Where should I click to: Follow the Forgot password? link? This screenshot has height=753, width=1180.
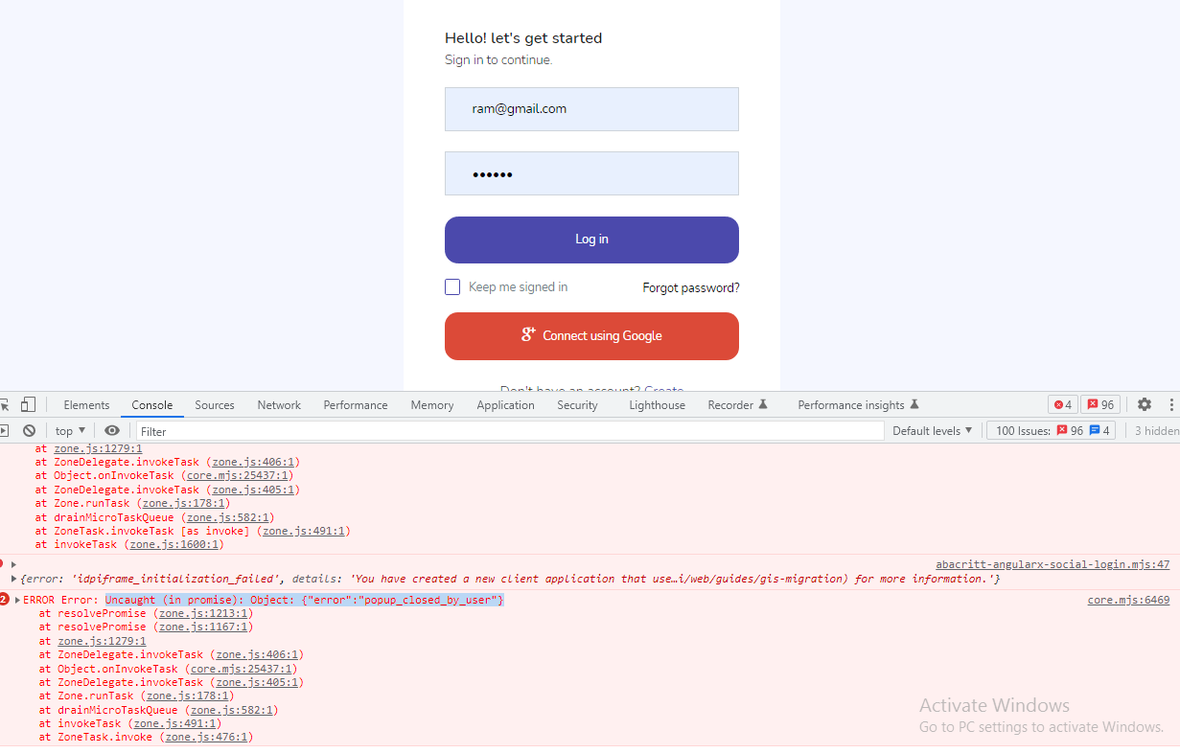[x=691, y=287]
